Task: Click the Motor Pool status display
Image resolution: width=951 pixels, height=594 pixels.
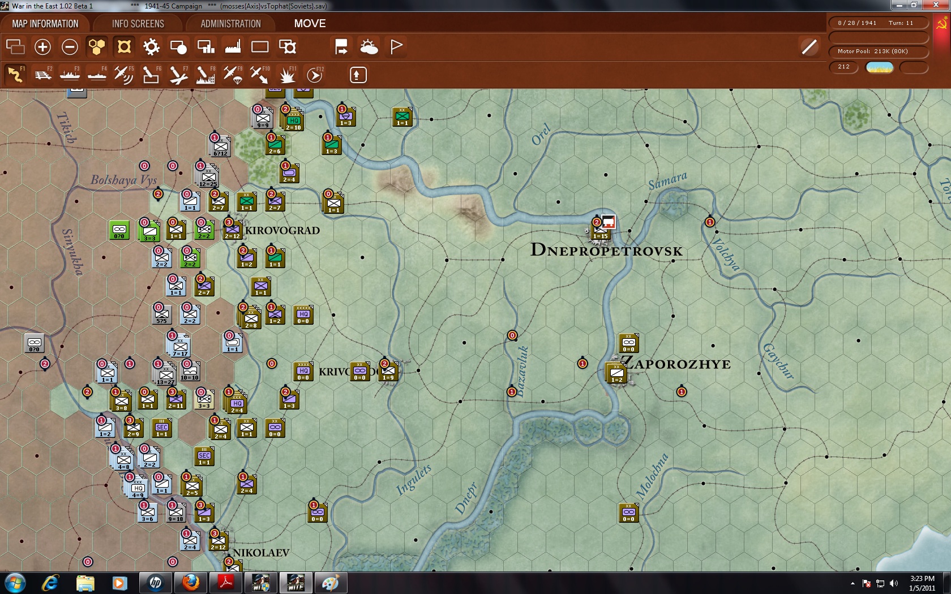Action: [877, 51]
